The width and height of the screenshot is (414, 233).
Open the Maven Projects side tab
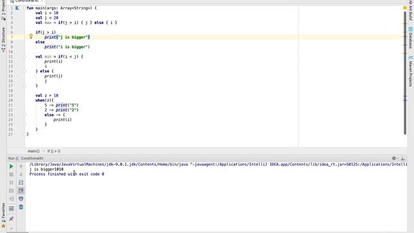[x=411, y=71]
